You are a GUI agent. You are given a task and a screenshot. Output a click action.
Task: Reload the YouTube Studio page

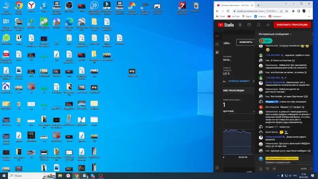pos(228,11)
